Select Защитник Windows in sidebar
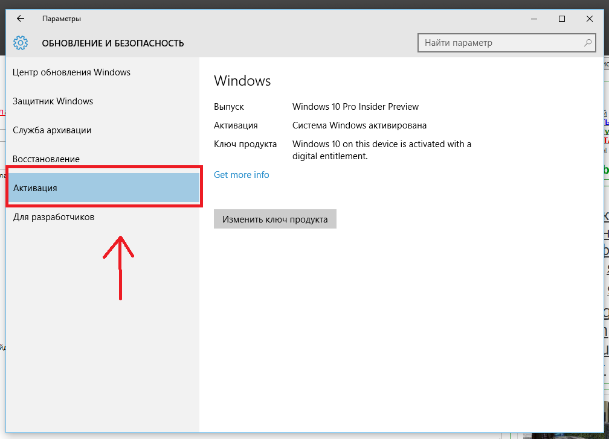The height and width of the screenshot is (439, 609). [53, 101]
